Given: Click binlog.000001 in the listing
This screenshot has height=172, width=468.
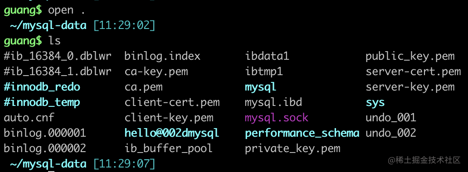Looking at the screenshot, I should [x=45, y=133].
